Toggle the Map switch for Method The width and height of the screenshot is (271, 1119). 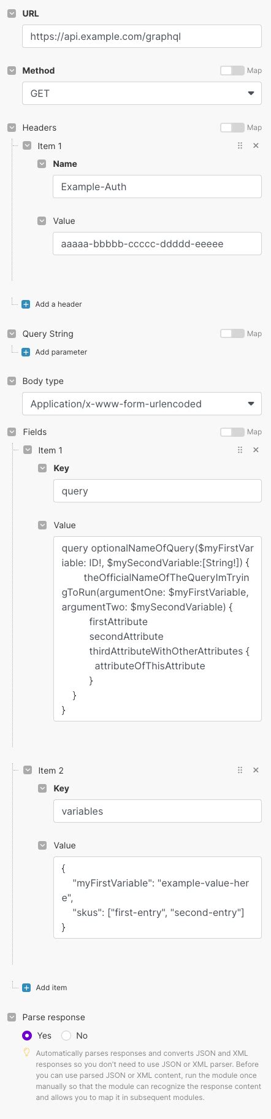coord(232,71)
